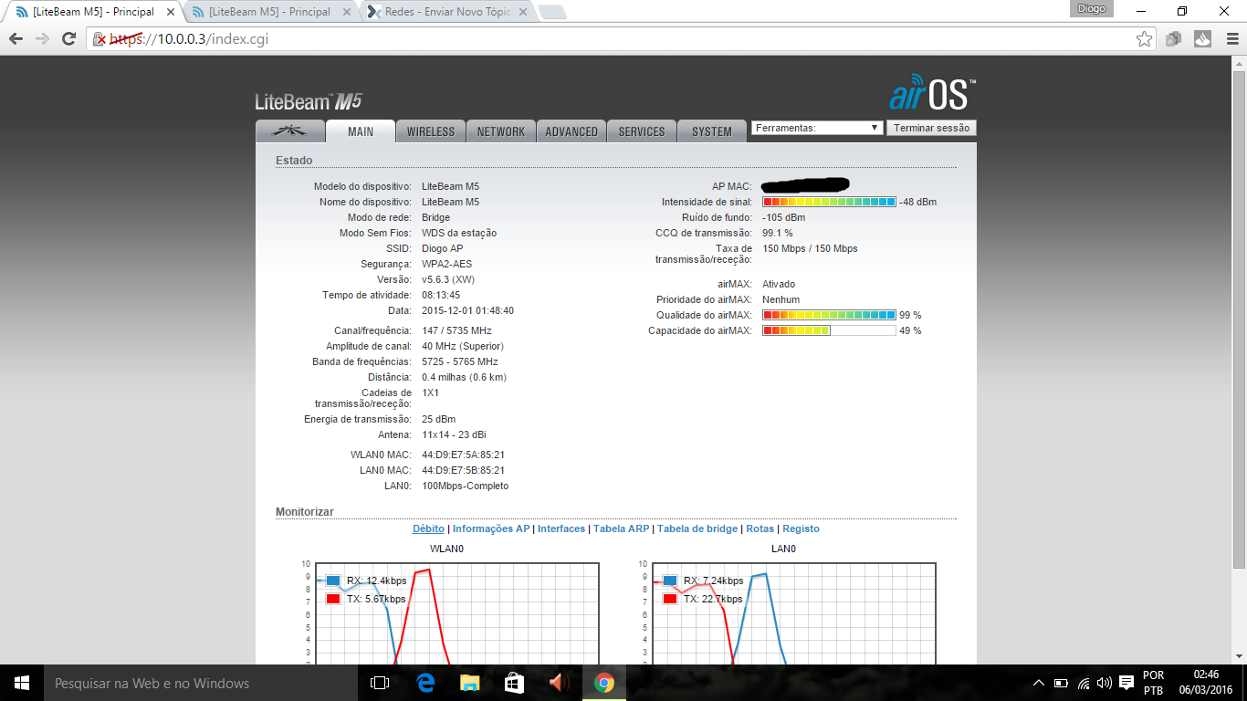The height and width of the screenshot is (701, 1247).
Task: Open the Ubiquiti logo tab in airOS
Action: tap(290, 131)
